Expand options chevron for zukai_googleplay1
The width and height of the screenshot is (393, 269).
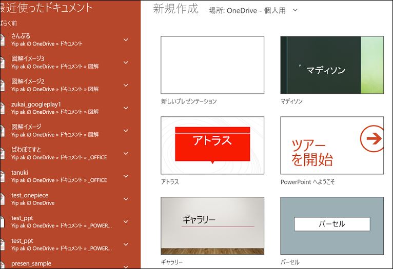click(x=126, y=108)
